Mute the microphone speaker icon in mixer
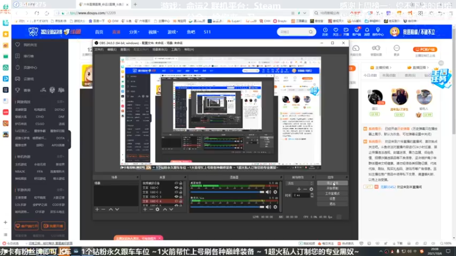 coord(268,207)
